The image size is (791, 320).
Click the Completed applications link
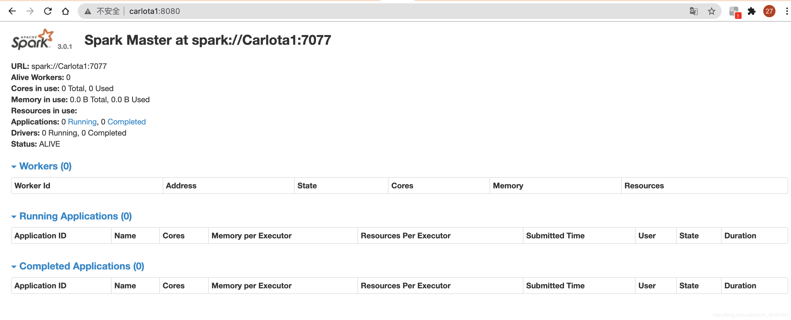pos(126,122)
